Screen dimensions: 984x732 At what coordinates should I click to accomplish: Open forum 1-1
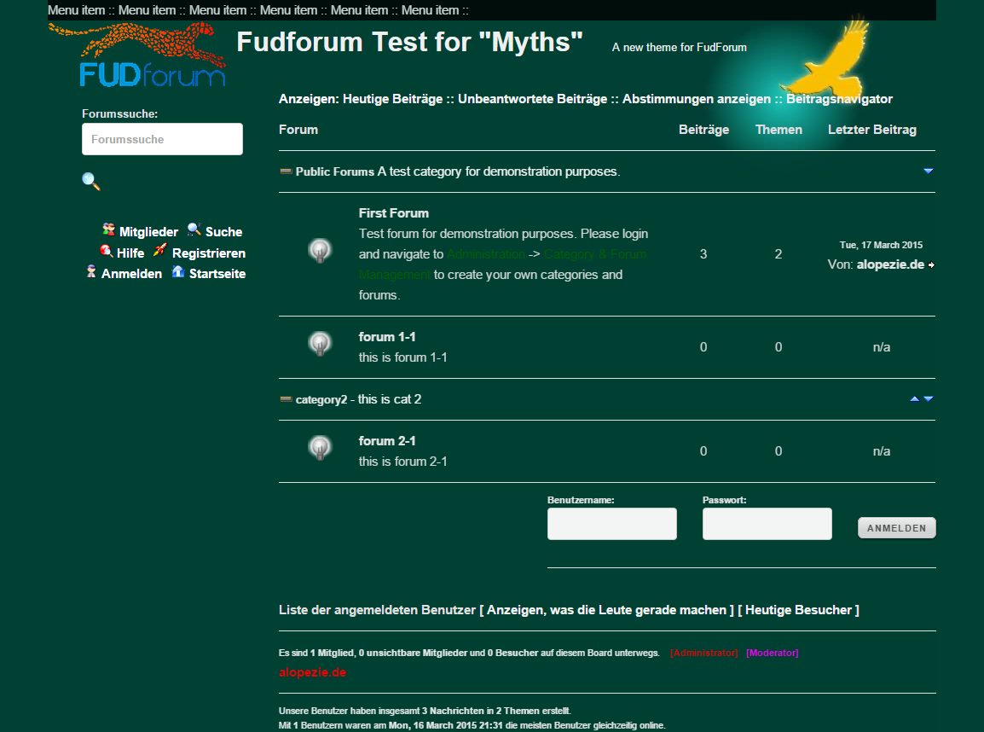(x=386, y=337)
